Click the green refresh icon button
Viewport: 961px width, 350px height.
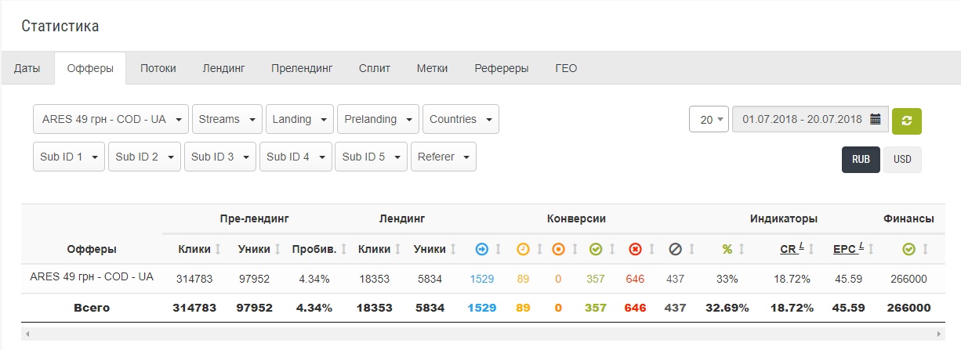point(907,120)
